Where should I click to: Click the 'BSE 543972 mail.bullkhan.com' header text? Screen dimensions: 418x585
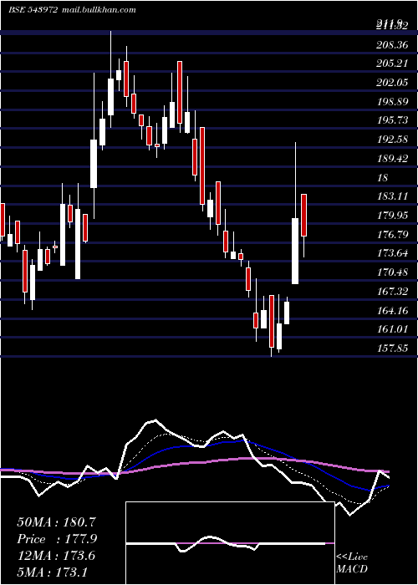click(x=72, y=10)
